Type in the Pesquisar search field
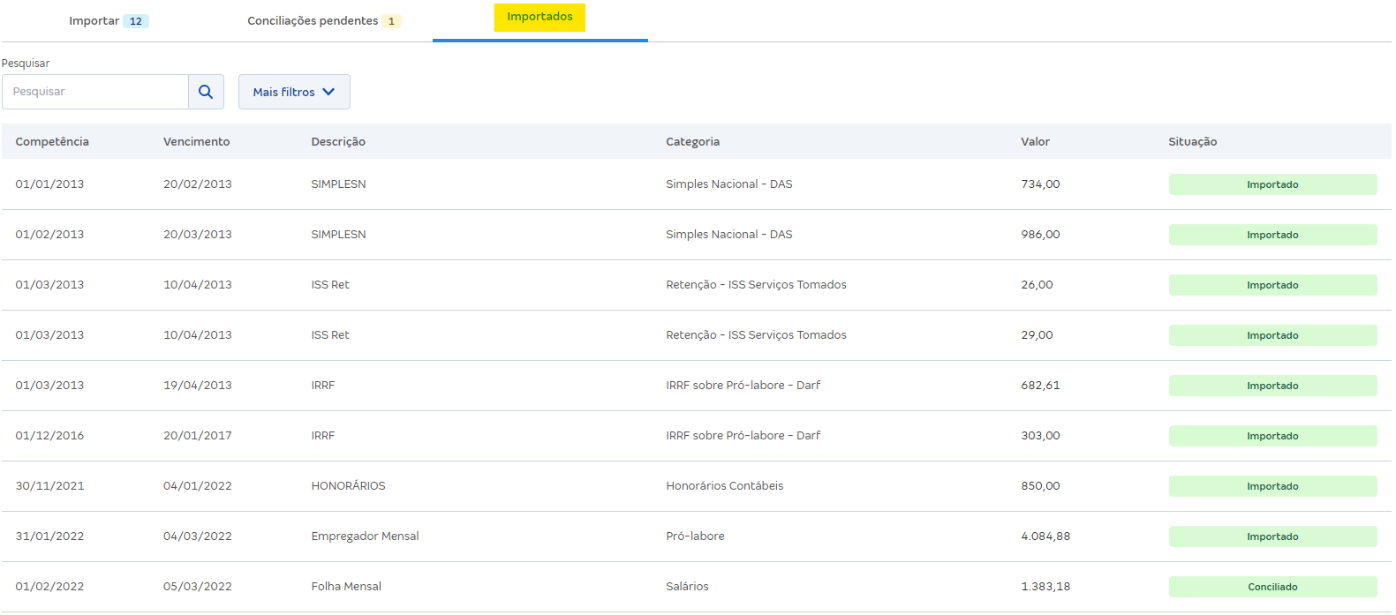1396x615 pixels. pos(95,92)
